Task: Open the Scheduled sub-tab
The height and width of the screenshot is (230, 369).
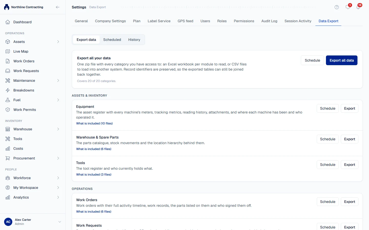Action: click(x=112, y=40)
